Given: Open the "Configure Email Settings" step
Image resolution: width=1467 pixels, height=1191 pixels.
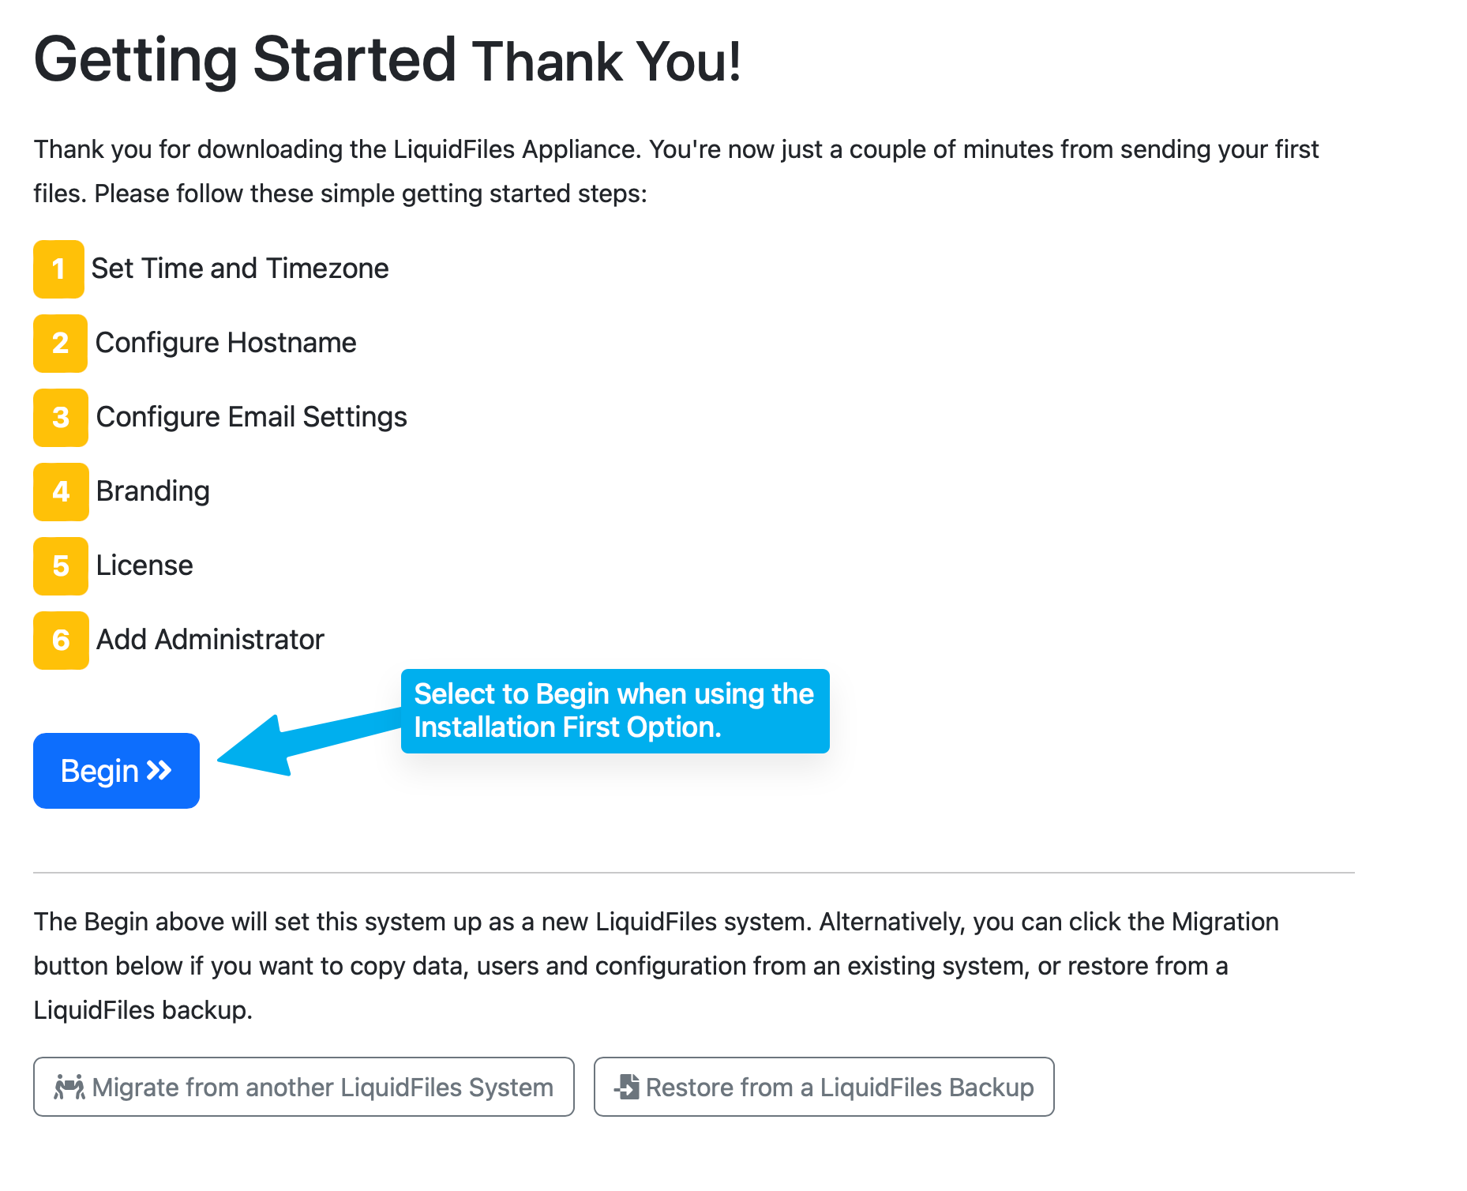Looking at the screenshot, I should pos(251,417).
